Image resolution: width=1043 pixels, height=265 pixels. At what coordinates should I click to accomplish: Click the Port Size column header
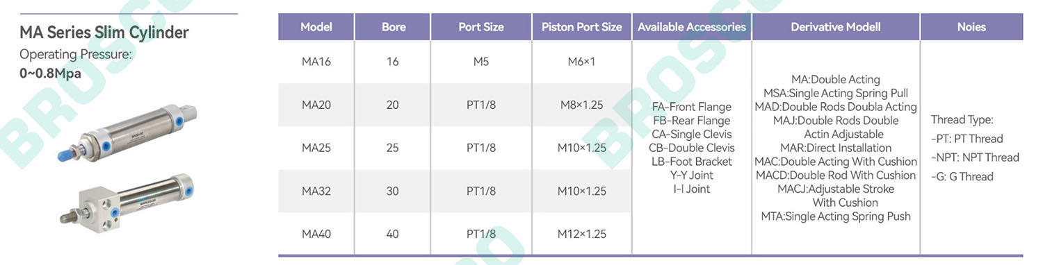point(481,27)
